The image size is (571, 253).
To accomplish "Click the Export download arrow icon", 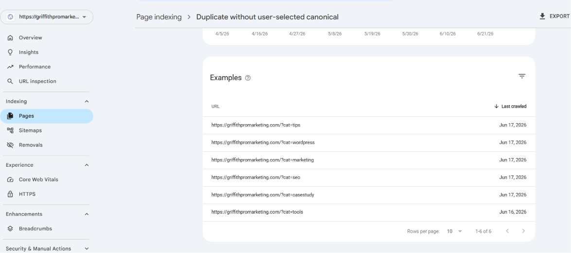I will pyautogui.click(x=542, y=16).
